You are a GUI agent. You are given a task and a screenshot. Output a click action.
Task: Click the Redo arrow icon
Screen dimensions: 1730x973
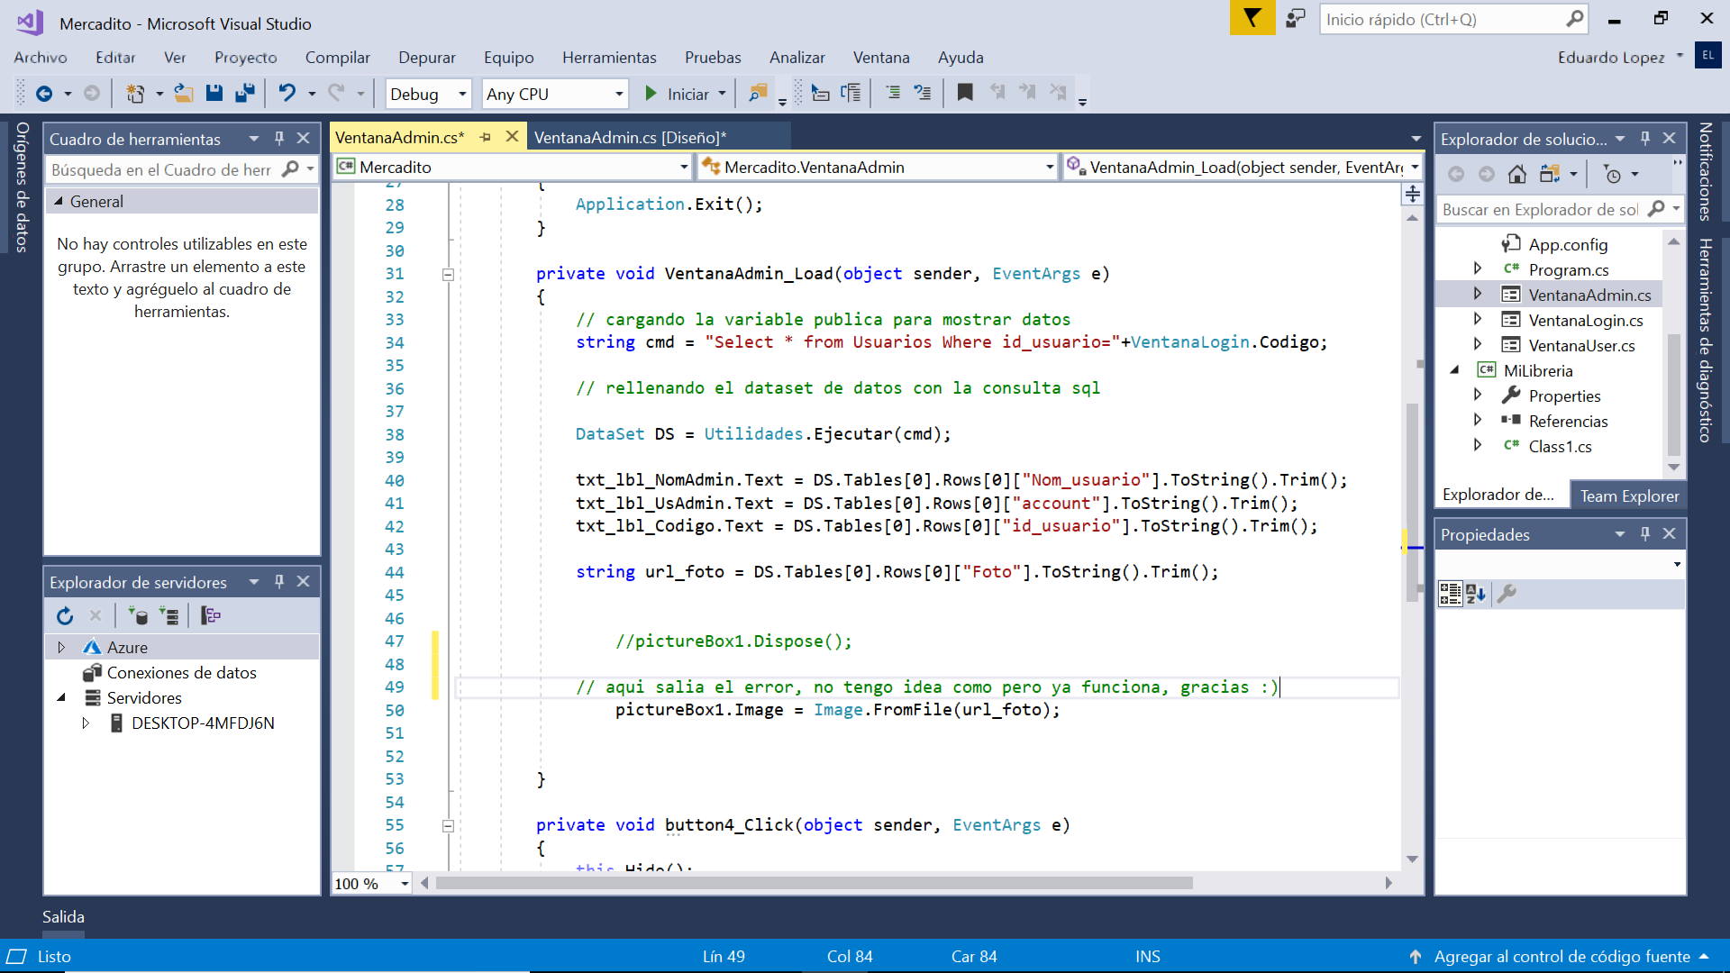point(336,93)
